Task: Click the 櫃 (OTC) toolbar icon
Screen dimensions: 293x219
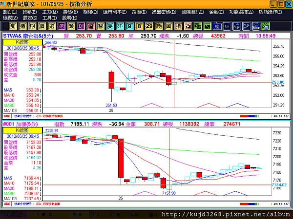Action: (22, 26)
